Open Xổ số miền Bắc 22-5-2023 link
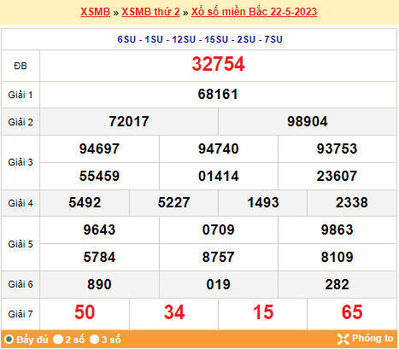Viewport: 399px width, 349px height. (254, 12)
